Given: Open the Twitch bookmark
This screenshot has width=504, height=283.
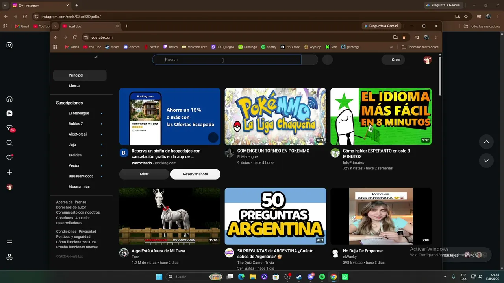Looking at the screenshot, I should (x=170, y=47).
